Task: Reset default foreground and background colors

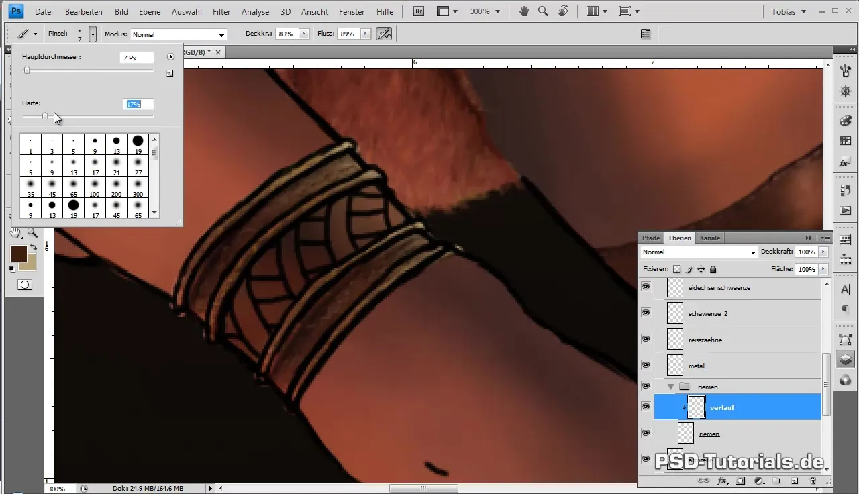Action: click(x=12, y=268)
